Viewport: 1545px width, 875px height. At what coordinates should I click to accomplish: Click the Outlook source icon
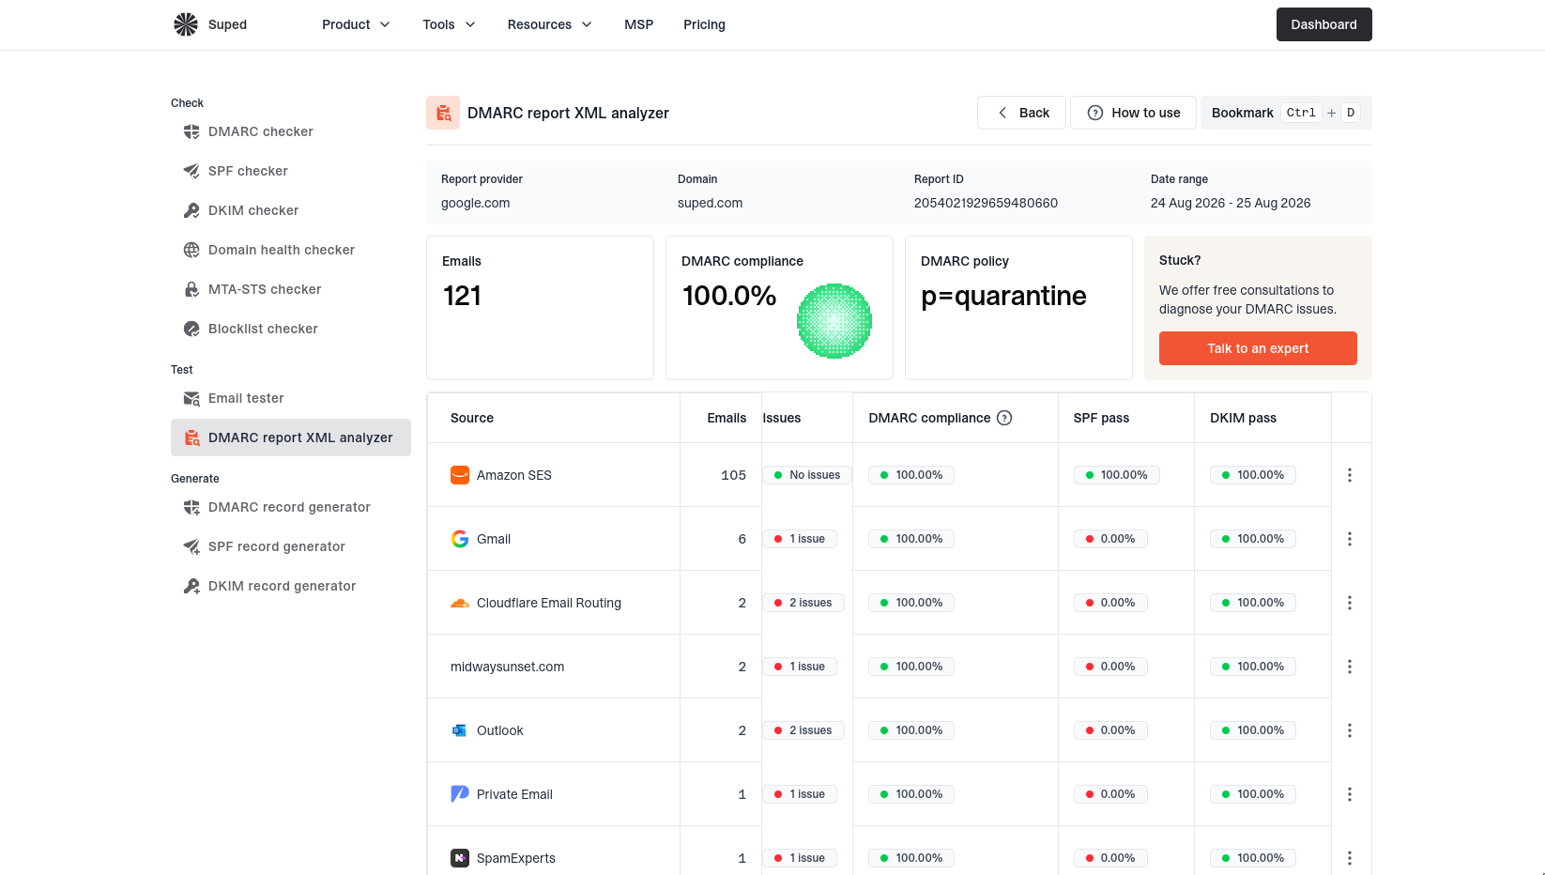tap(460, 730)
